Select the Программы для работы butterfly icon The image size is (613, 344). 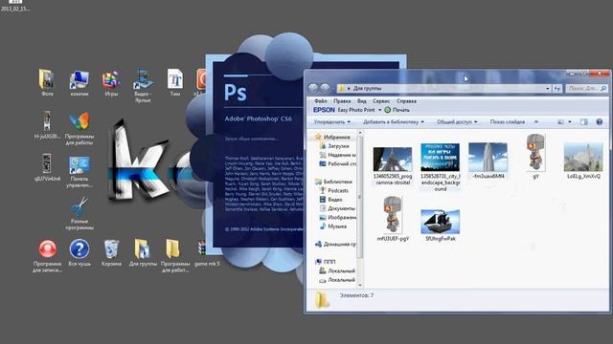coord(79,129)
